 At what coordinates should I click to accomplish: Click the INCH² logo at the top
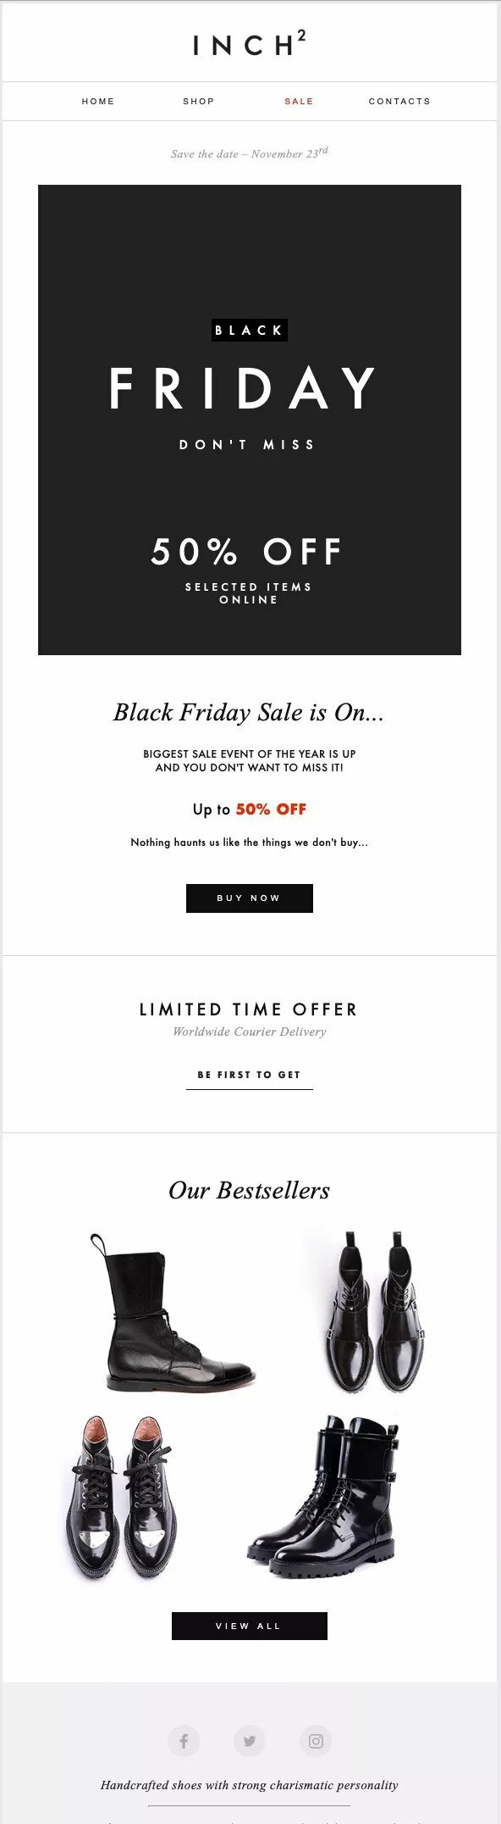tap(250, 44)
